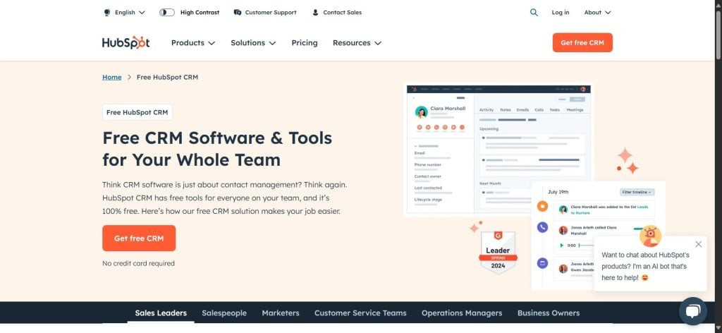Expand the About menu
The height and width of the screenshot is (333, 722).
pyautogui.click(x=597, y=13)
